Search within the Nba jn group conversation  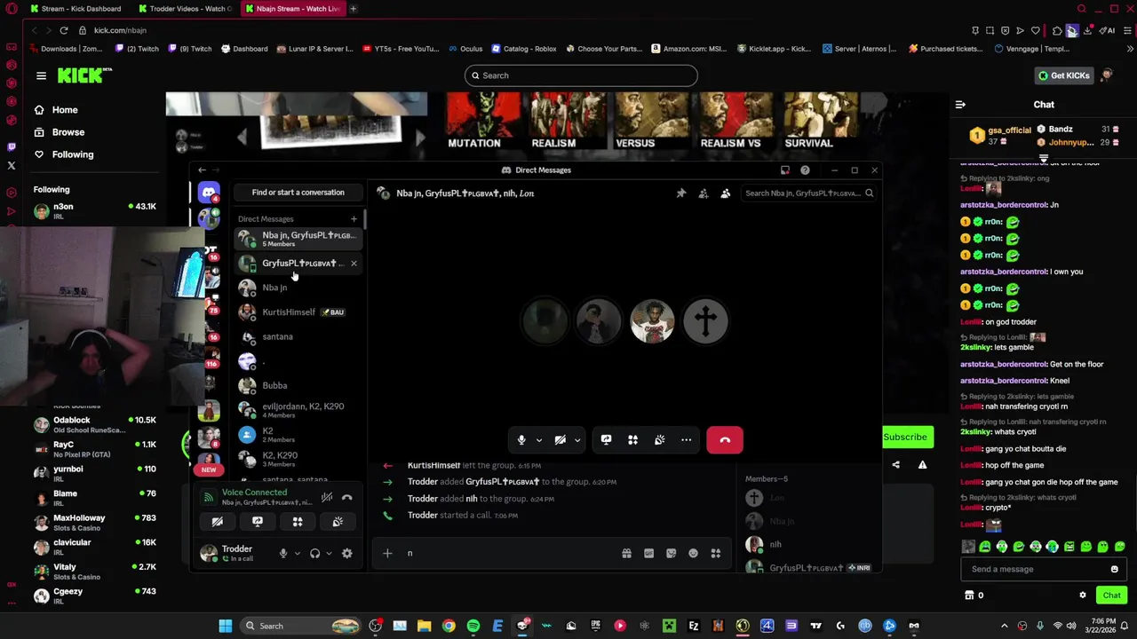808,193
